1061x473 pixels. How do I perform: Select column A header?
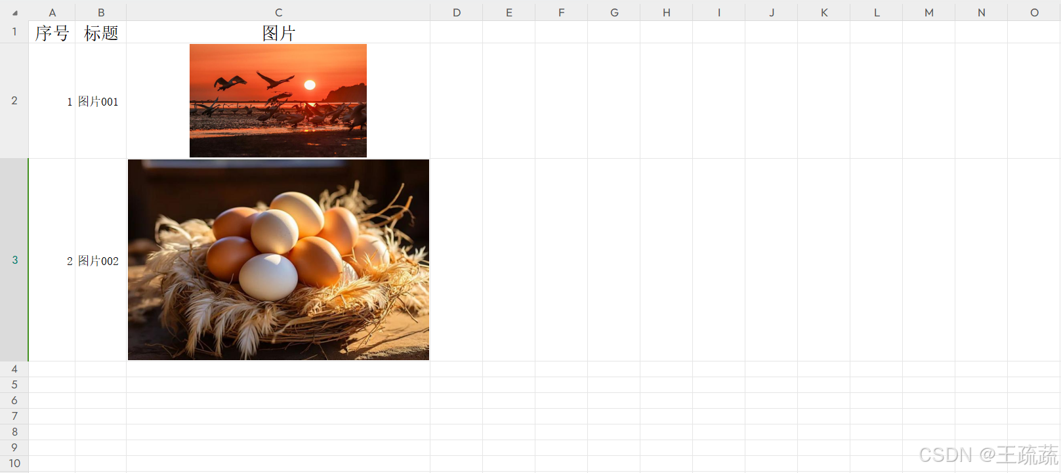click(52, 12)
